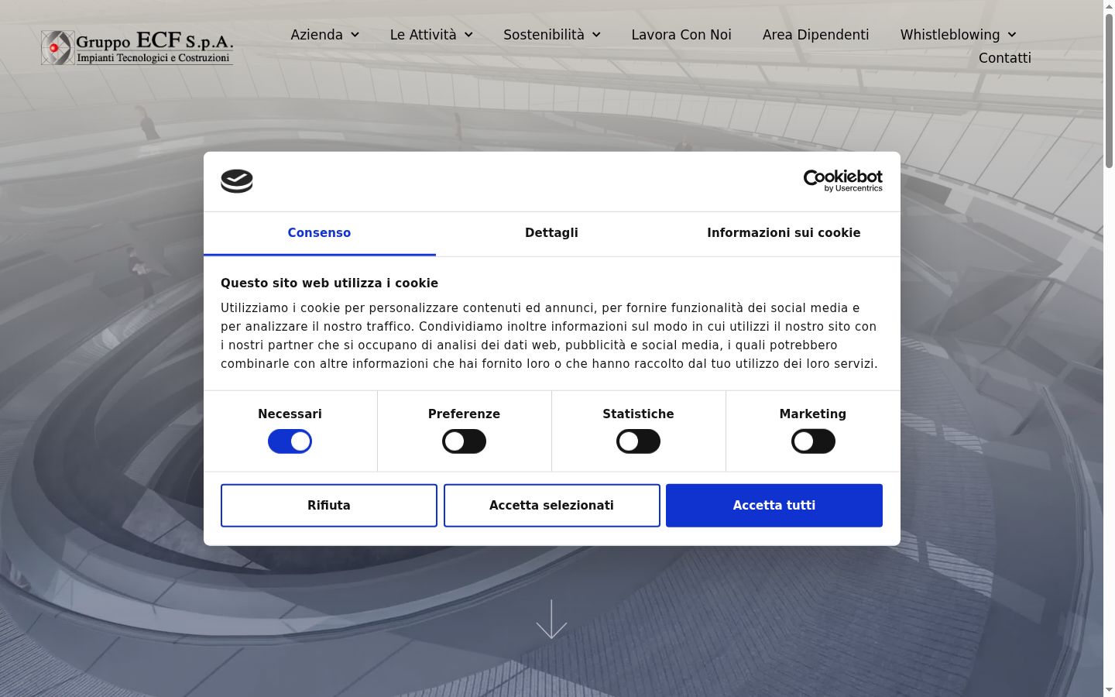Click the Cookiebot by Usercentrics logo
Screen dimensions: 1115x697
[x=842, y=180]
